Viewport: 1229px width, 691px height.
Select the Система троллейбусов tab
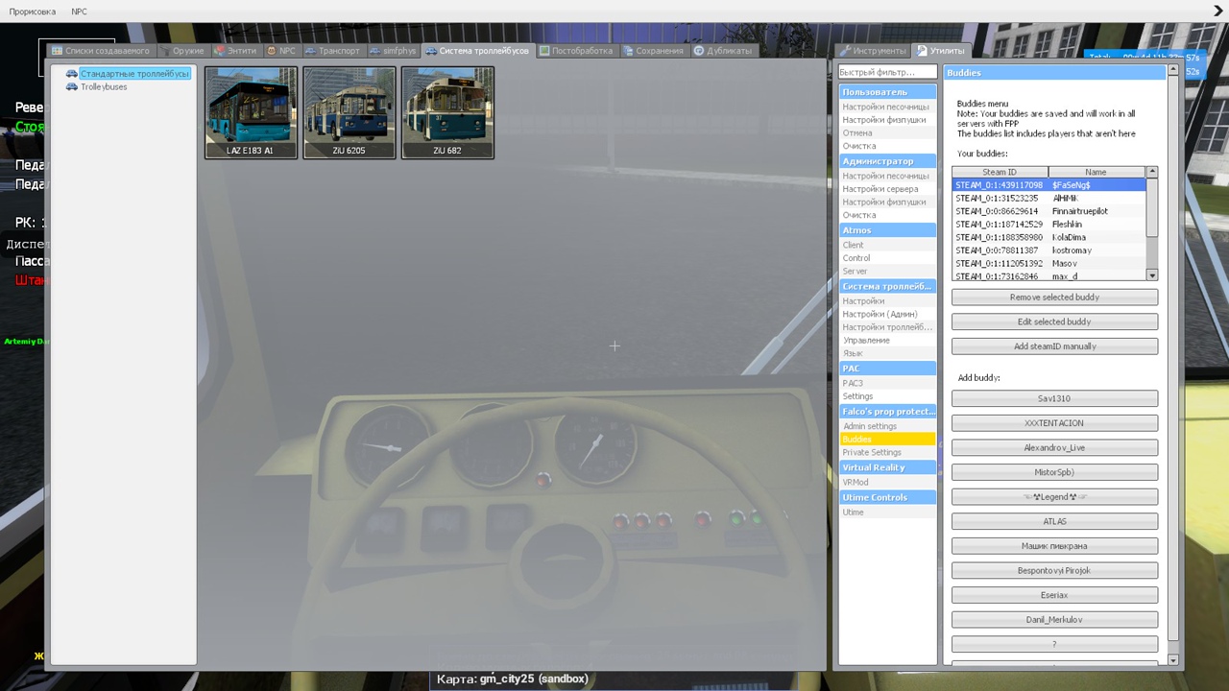pos(477,50)
